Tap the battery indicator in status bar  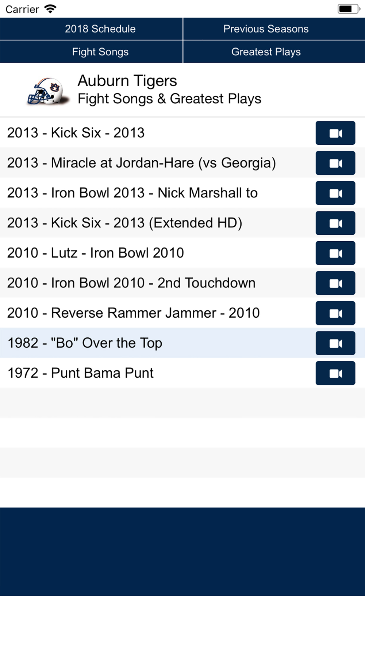pos(349,9)
